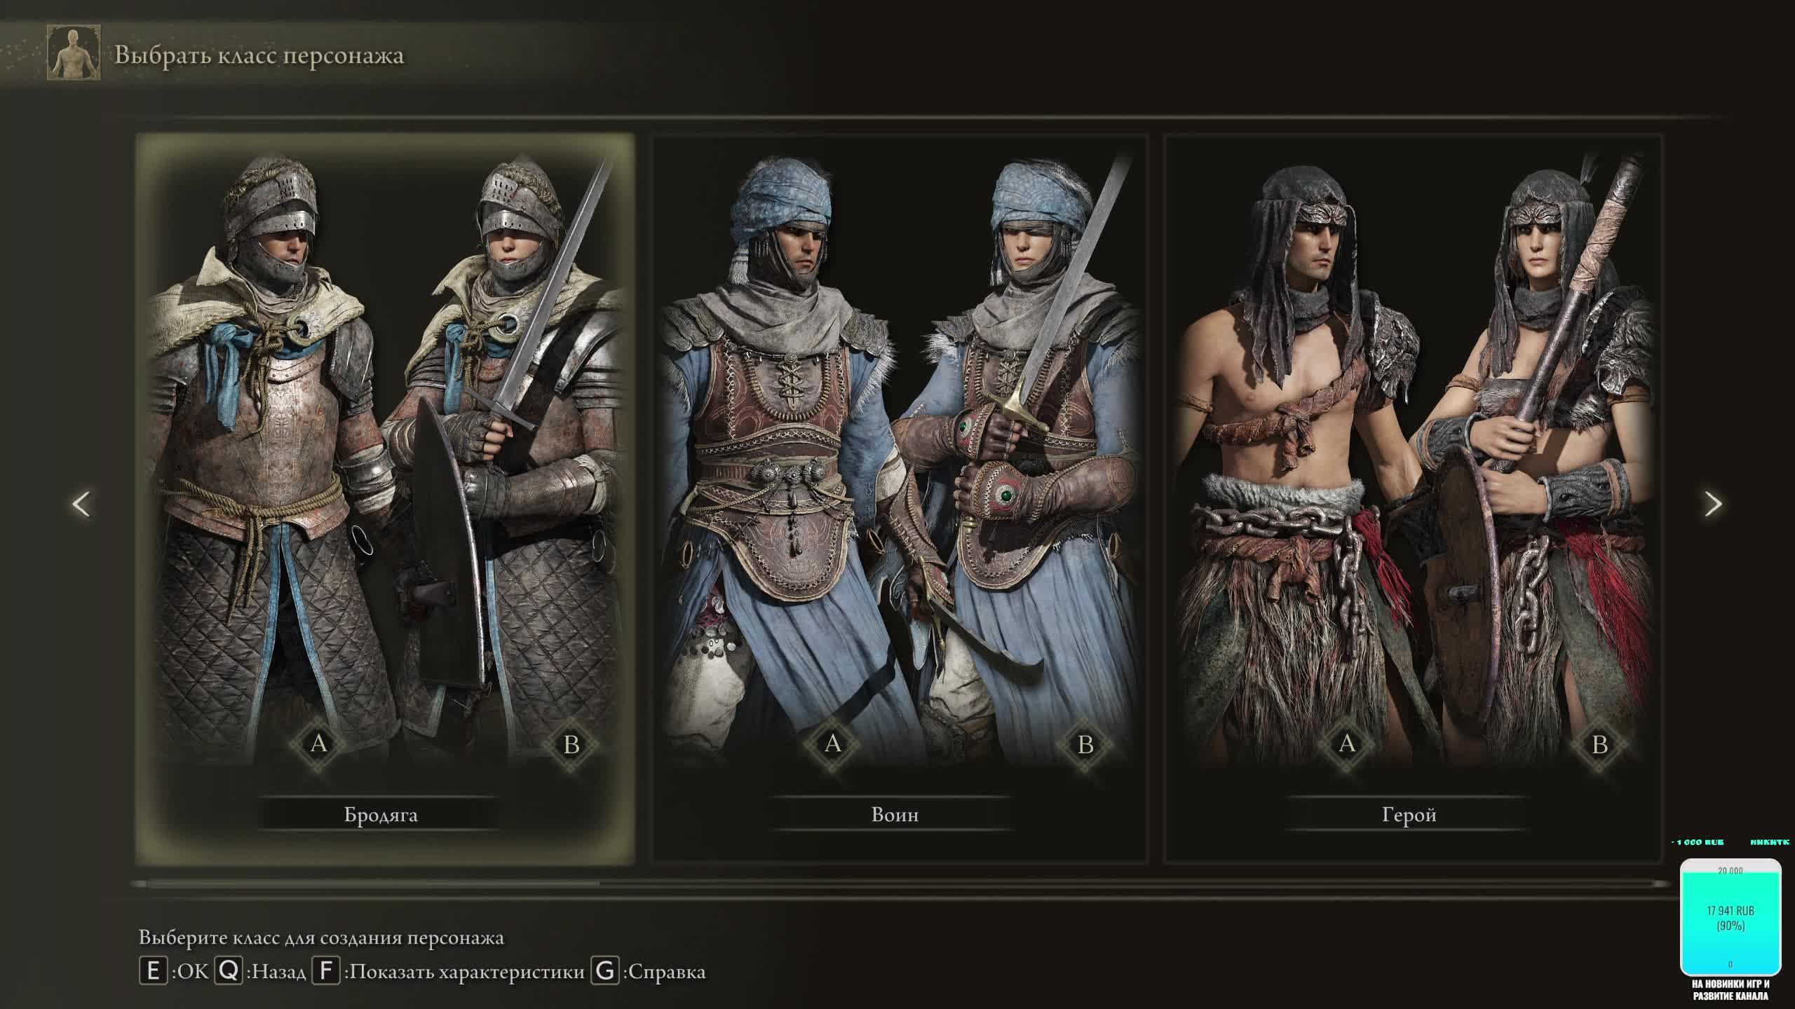Open help via the G key icon

605,971
